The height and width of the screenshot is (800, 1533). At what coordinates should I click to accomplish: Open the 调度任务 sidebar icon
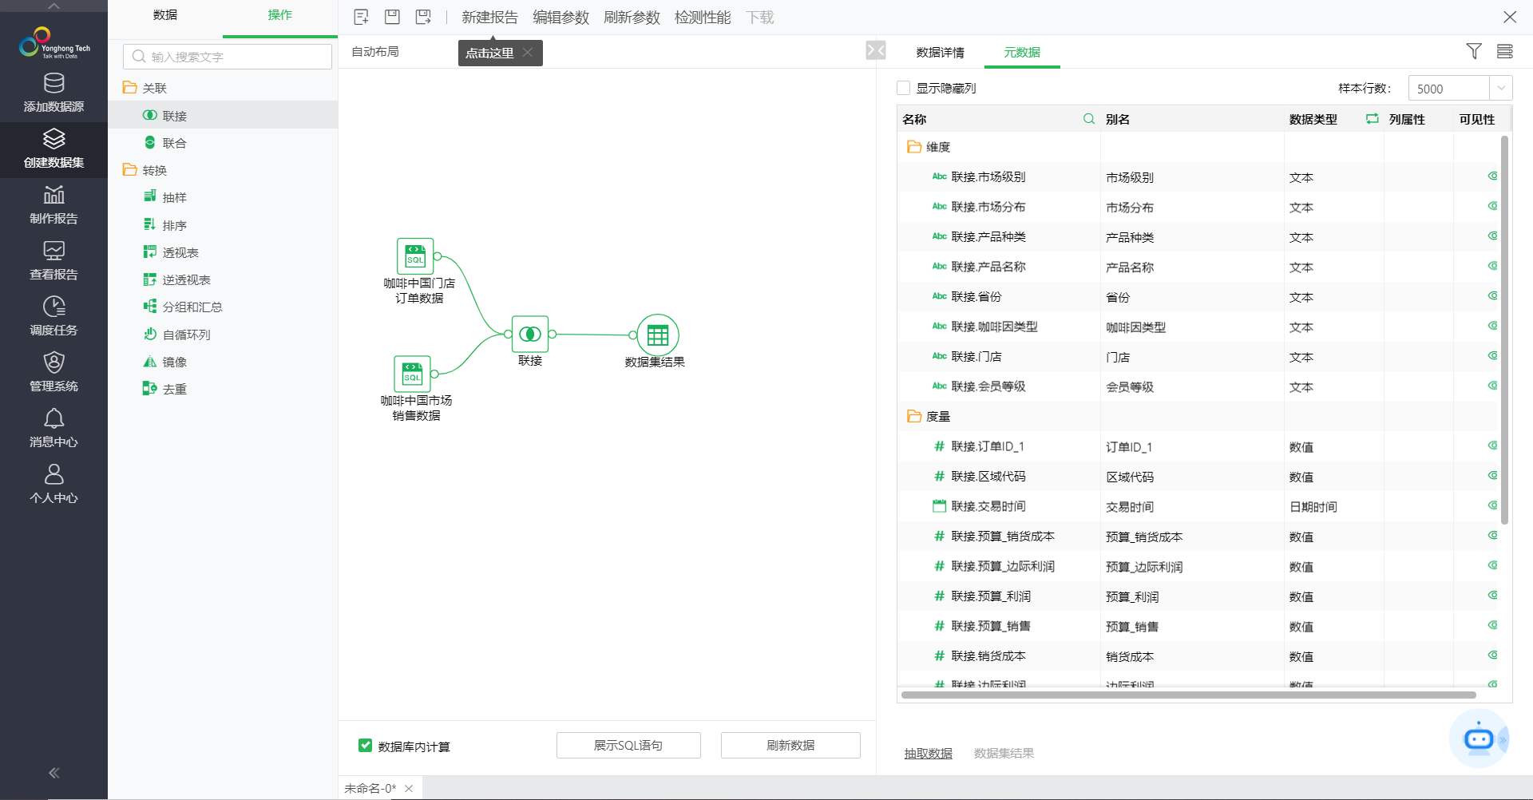(53, 316)
